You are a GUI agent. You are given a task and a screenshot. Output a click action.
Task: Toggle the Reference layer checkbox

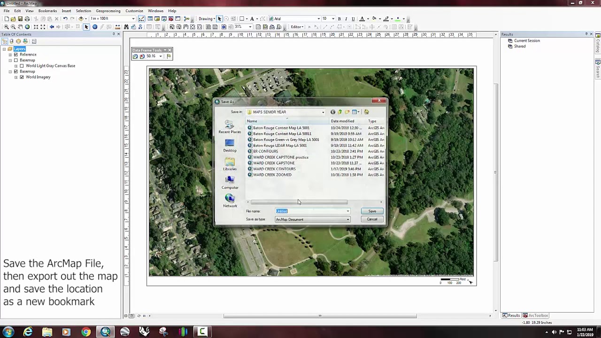coord(16,54)
